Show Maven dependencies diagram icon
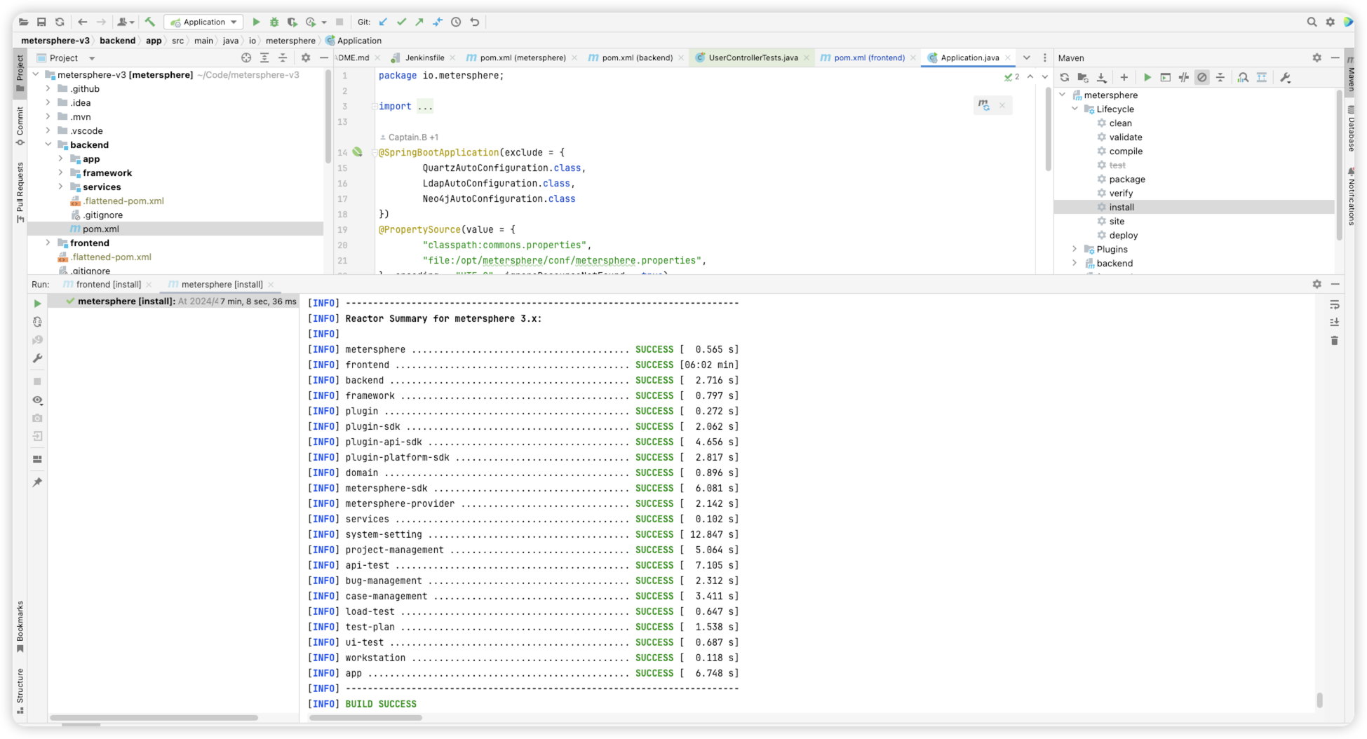Image resolution: width=1367 pixels, height=739 pixels. [1262, 77]
